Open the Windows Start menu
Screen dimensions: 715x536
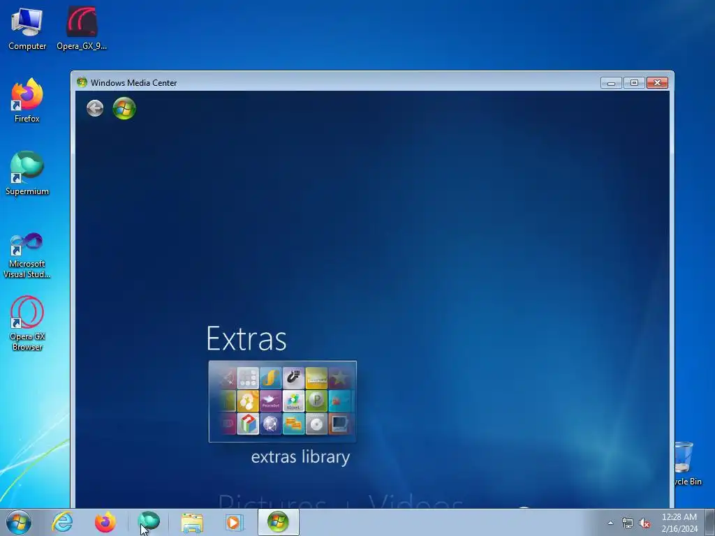[x=19, y=522]
